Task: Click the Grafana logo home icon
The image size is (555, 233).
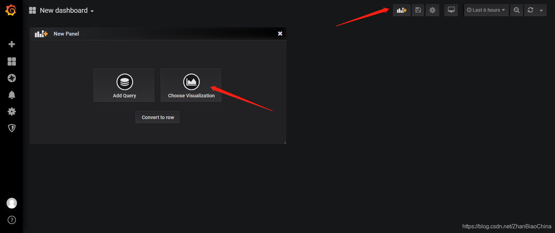Action: point(11,10)
